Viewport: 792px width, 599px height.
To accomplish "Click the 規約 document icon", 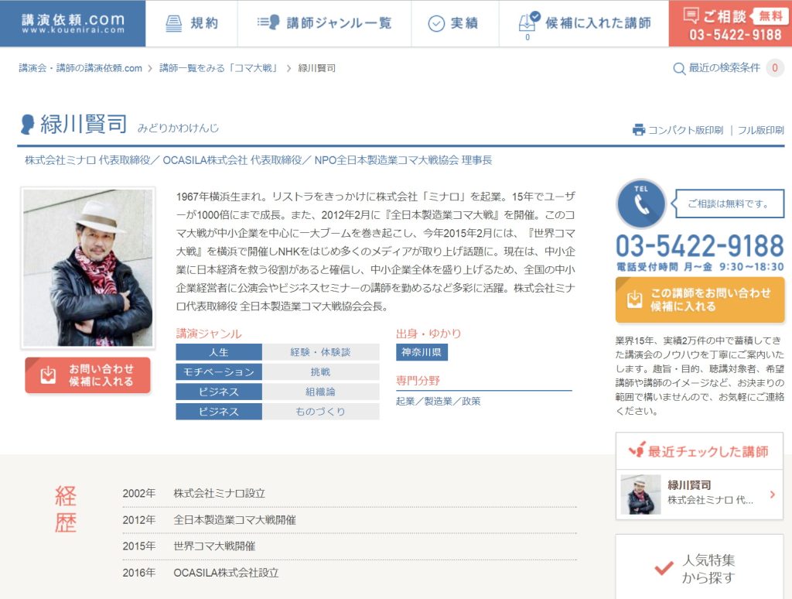I will pyautogui.click(x=174, y=23).
